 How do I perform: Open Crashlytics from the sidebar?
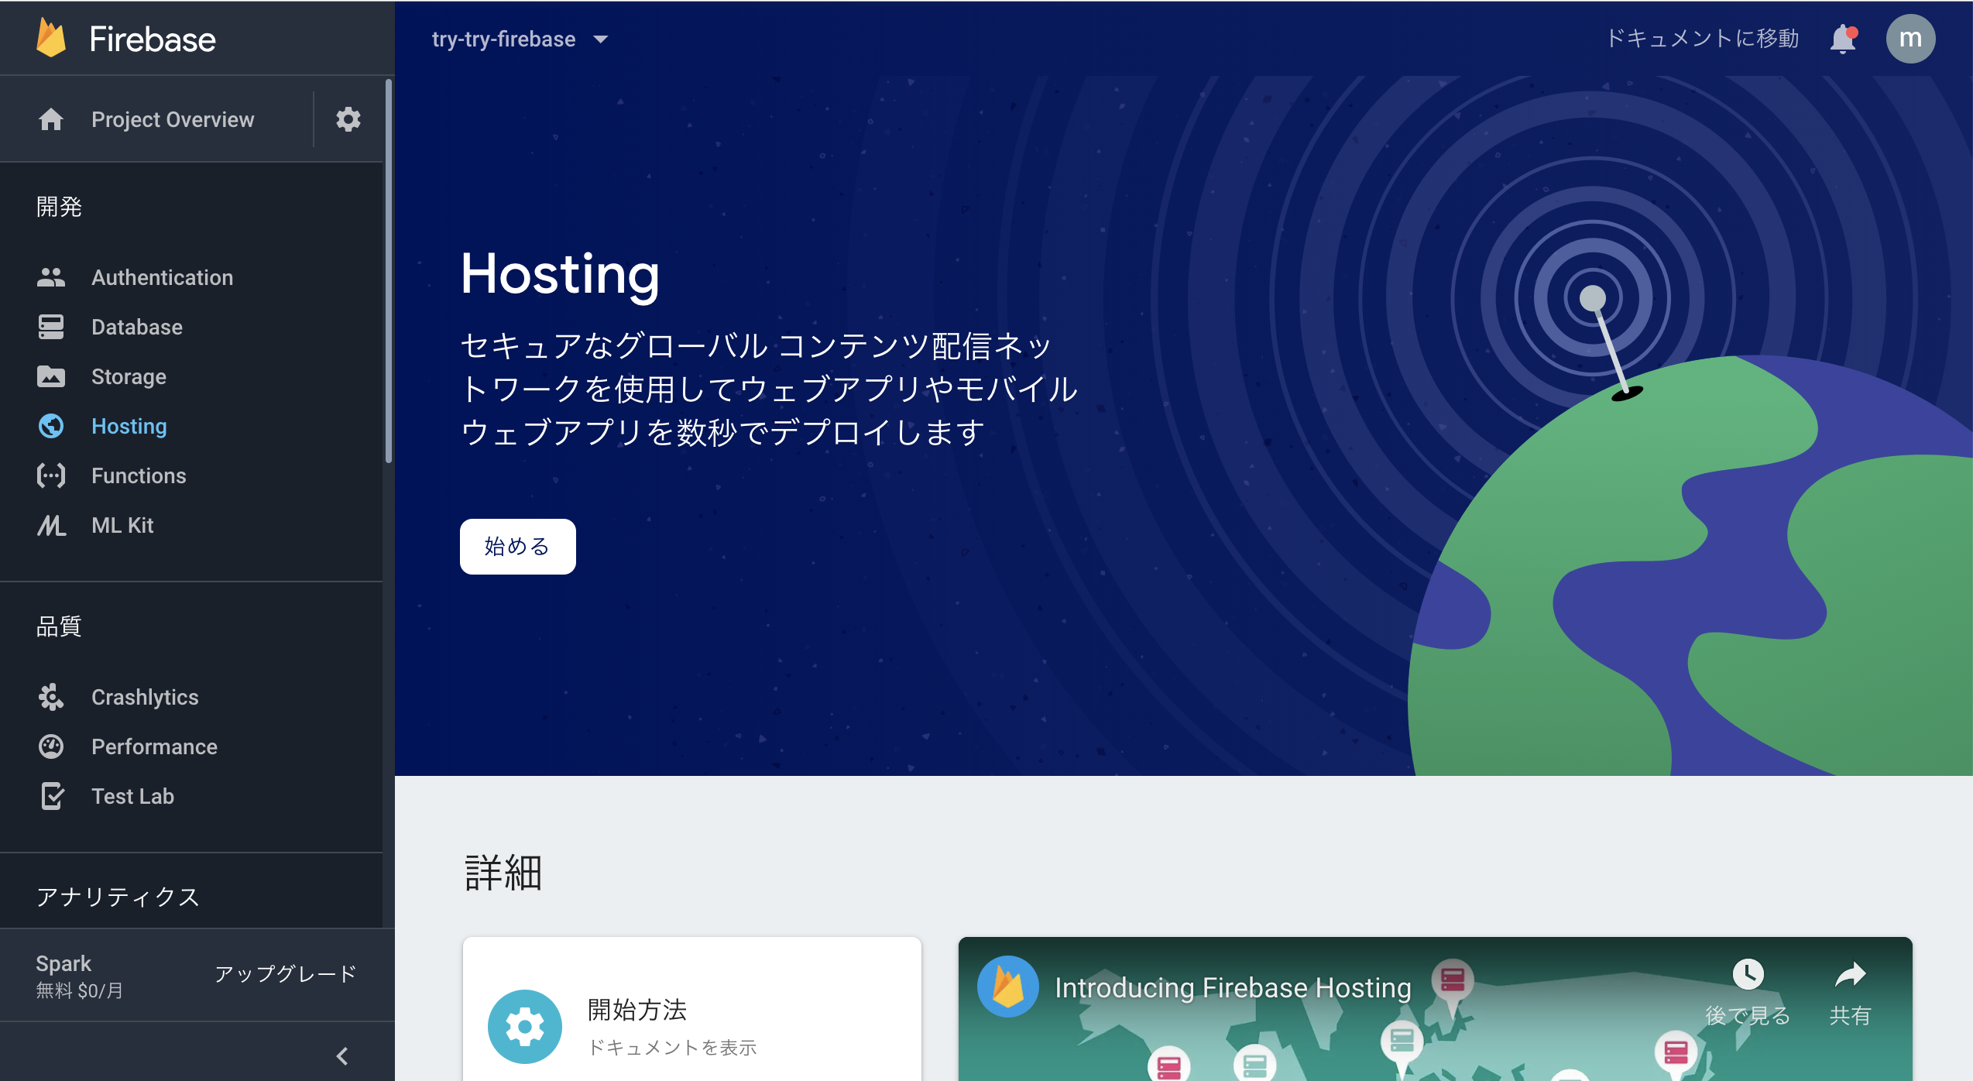click(145, 697)
